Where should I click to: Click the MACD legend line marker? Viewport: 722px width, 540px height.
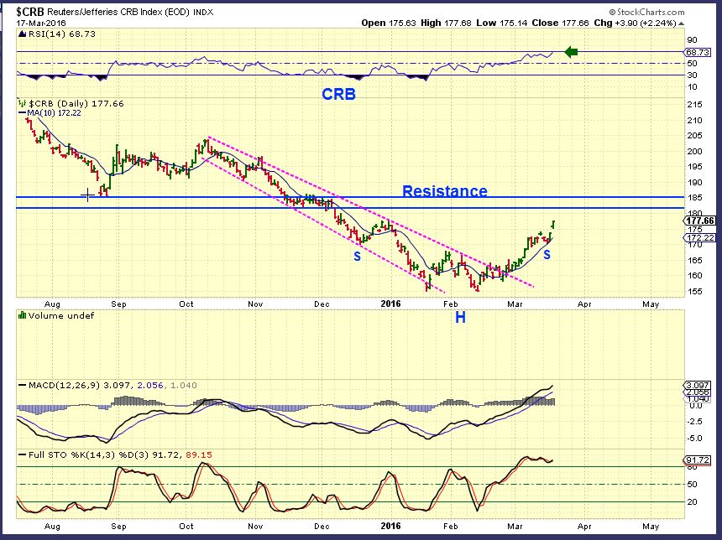22,385
